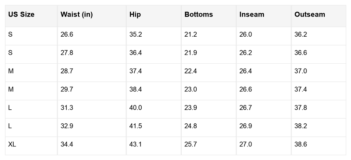The image size is (351, 160).
Task: Click the outseam value 37.8
Action: pos(301,108)
